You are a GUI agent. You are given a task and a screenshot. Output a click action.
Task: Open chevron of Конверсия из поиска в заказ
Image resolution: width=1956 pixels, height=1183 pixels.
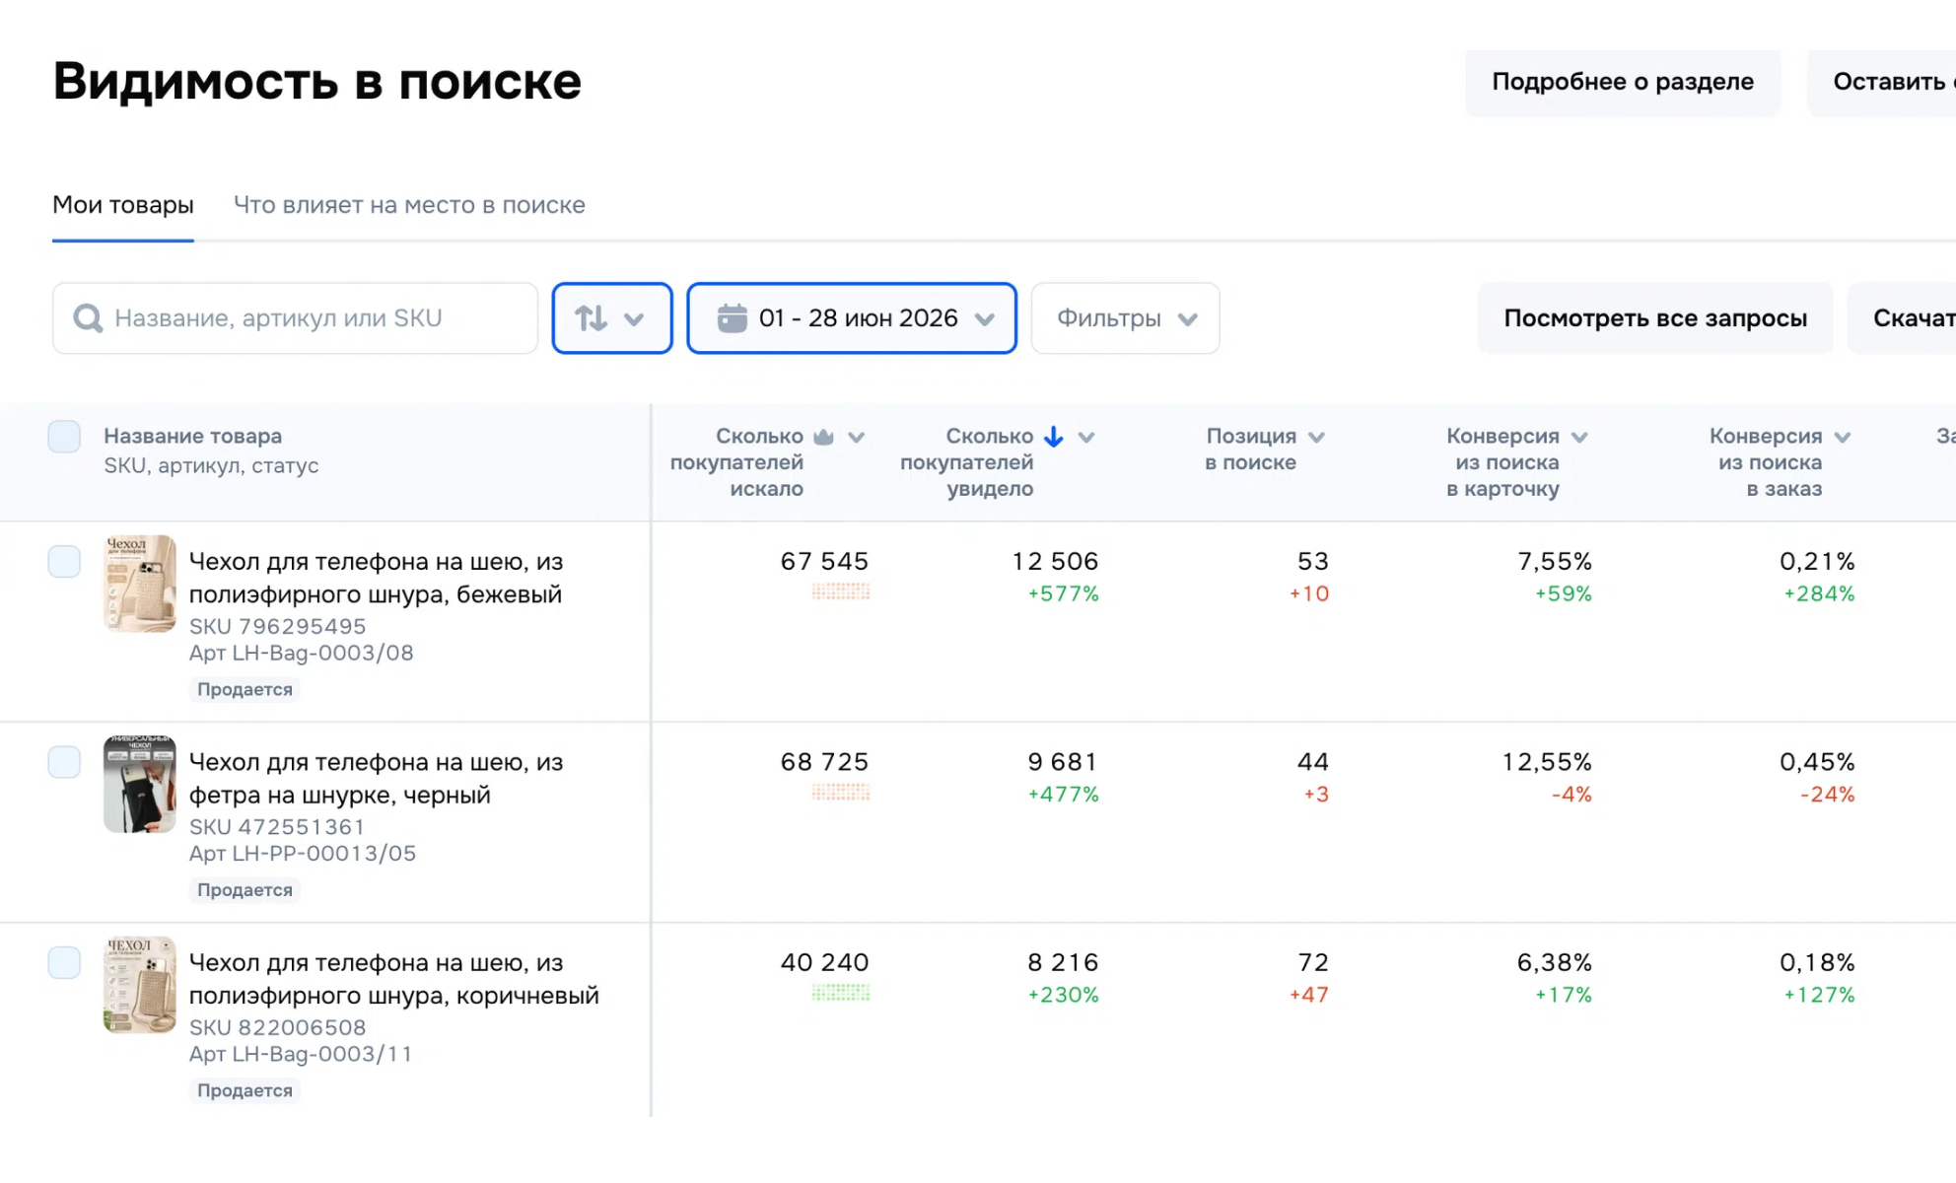pyautogui.click(x=1843, y=437)
